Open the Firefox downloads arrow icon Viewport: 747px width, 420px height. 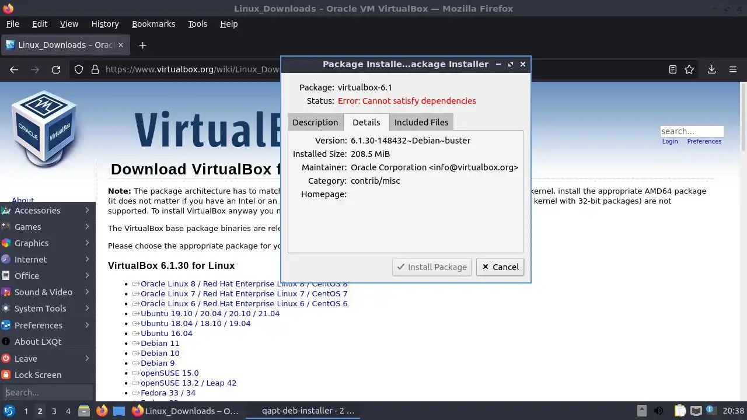point(711,69)
